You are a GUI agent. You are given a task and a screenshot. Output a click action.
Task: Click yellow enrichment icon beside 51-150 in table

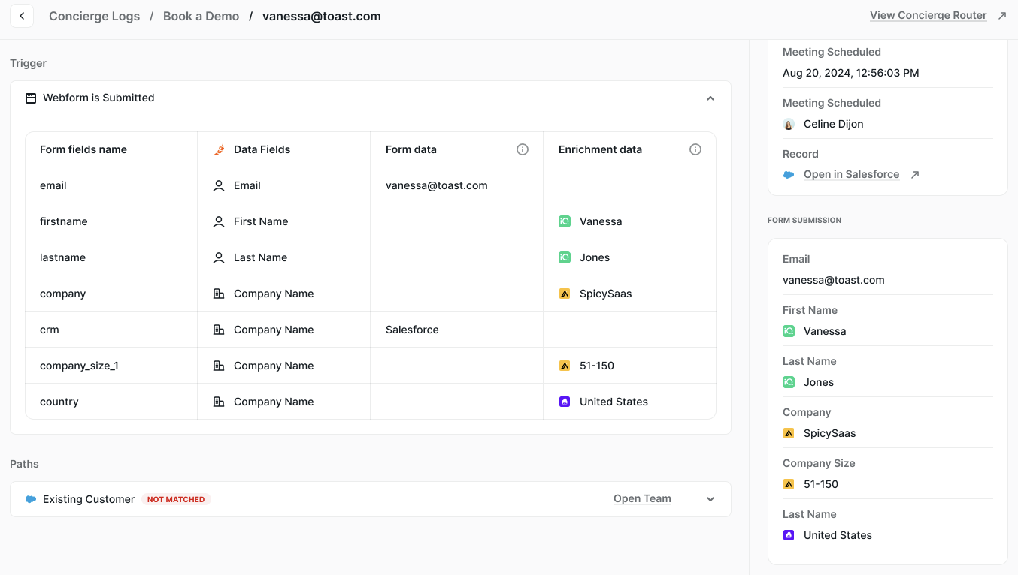(565, 366)
